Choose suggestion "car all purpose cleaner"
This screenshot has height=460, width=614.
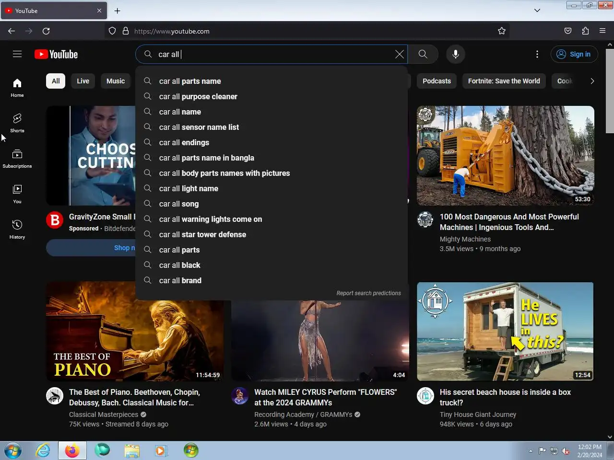pyautogui.click(x=272, y=96)
